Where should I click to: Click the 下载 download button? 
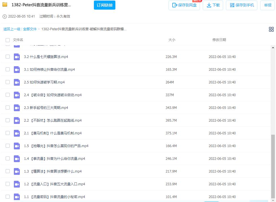pos(213,5)
